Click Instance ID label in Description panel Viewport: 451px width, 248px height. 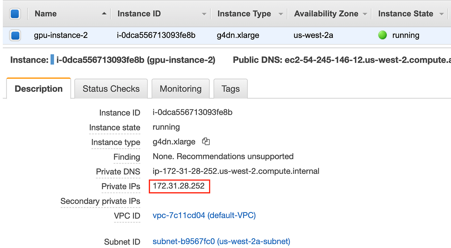point(120,113)
